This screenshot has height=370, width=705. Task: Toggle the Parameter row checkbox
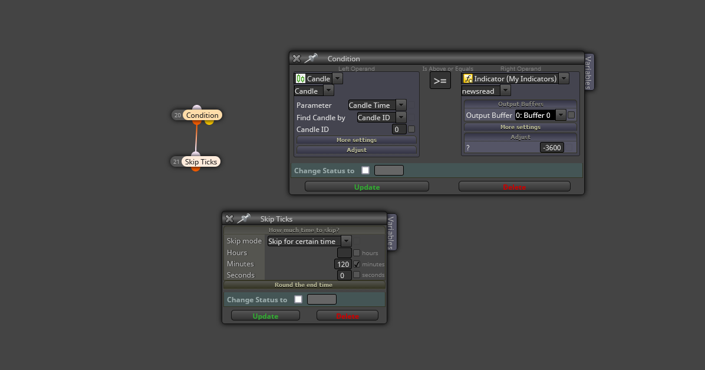coord(411,105)
